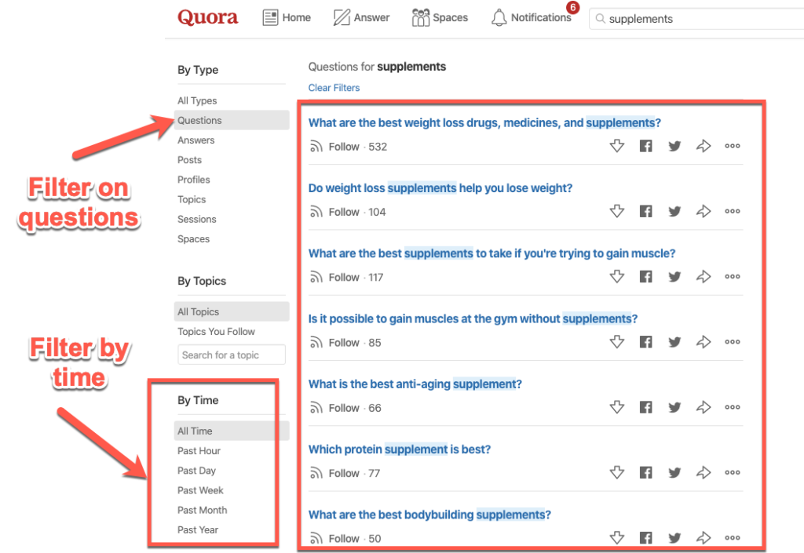Filter results by Spaces type
The image size is (804, 553).
coord(193,239)
